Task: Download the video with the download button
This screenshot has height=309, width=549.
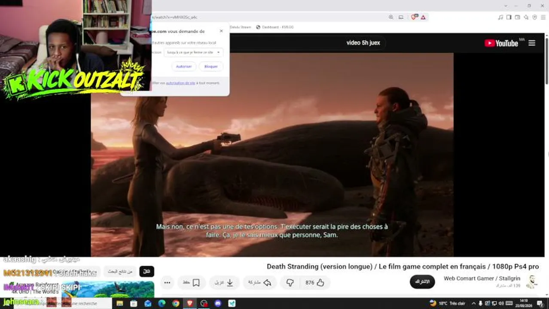Action: pos(224,282)
